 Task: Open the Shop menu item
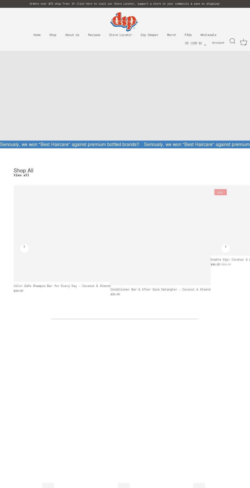(x=53, y=35)
